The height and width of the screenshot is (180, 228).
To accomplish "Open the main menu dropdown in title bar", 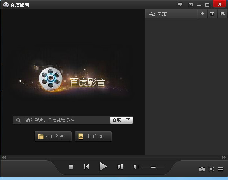I will pos(190,5).
